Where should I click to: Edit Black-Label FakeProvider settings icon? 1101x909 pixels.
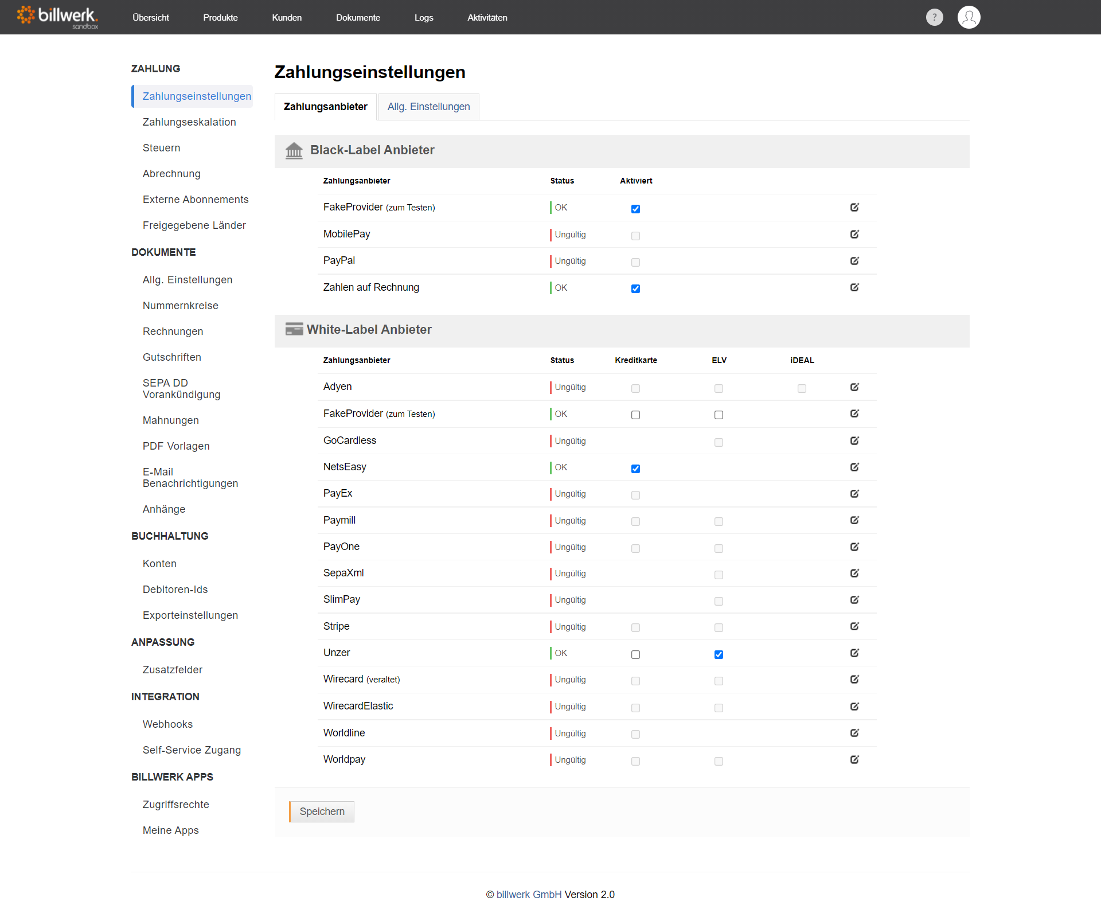(854, 207)
